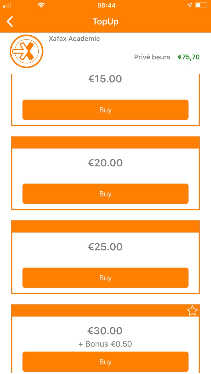Buy the €15.00 top-up
The image size is (211, 374).
105,110
